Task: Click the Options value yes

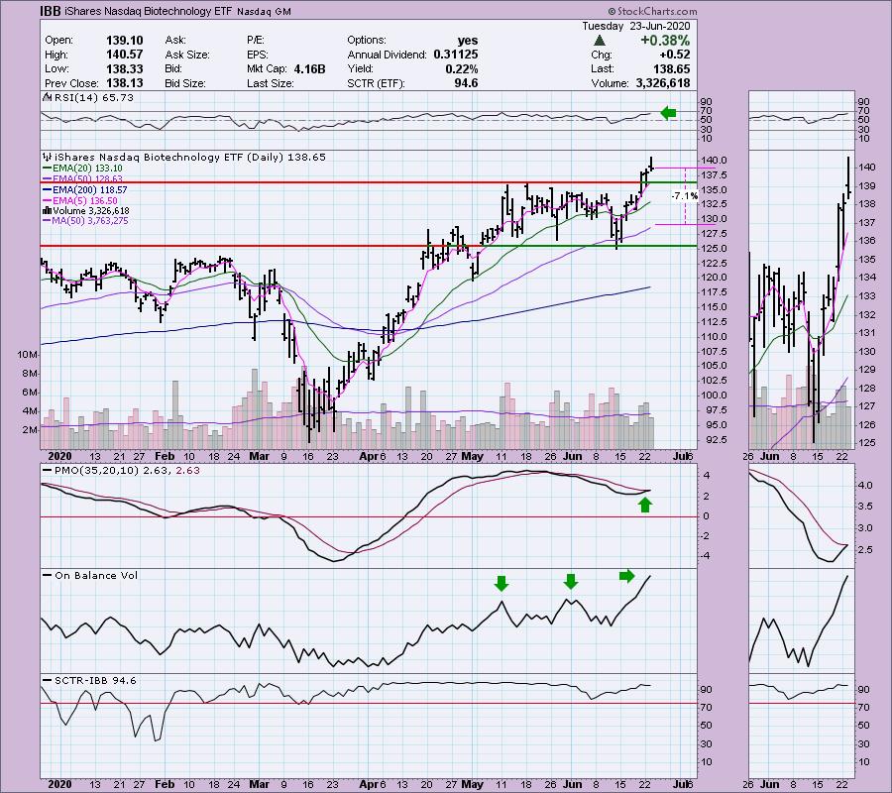Action: pos(468,41)
